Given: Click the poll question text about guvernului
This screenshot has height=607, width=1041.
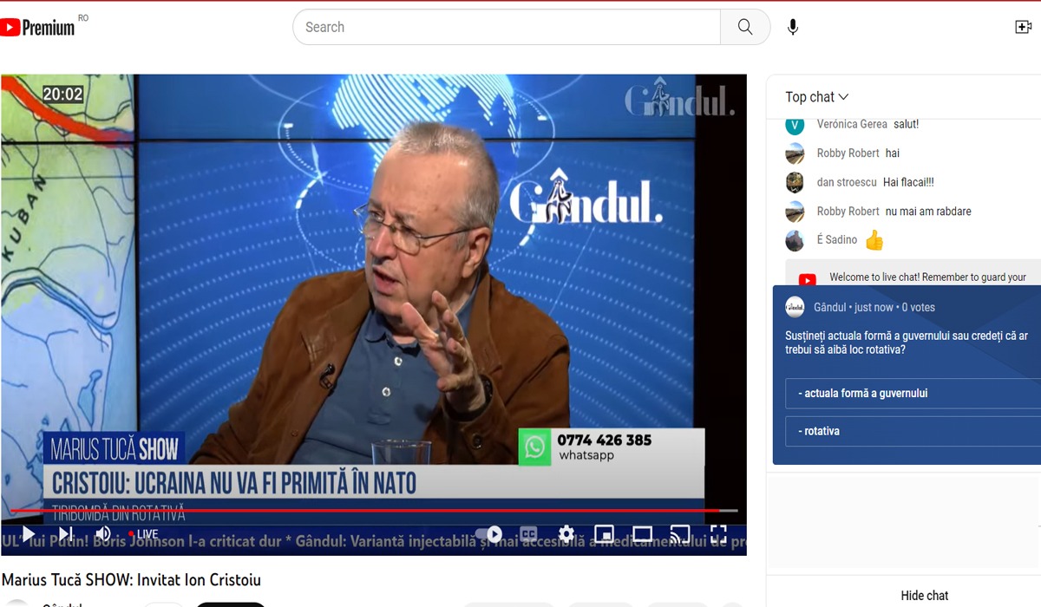Looking at the screenshot, I should click(907, 343).
